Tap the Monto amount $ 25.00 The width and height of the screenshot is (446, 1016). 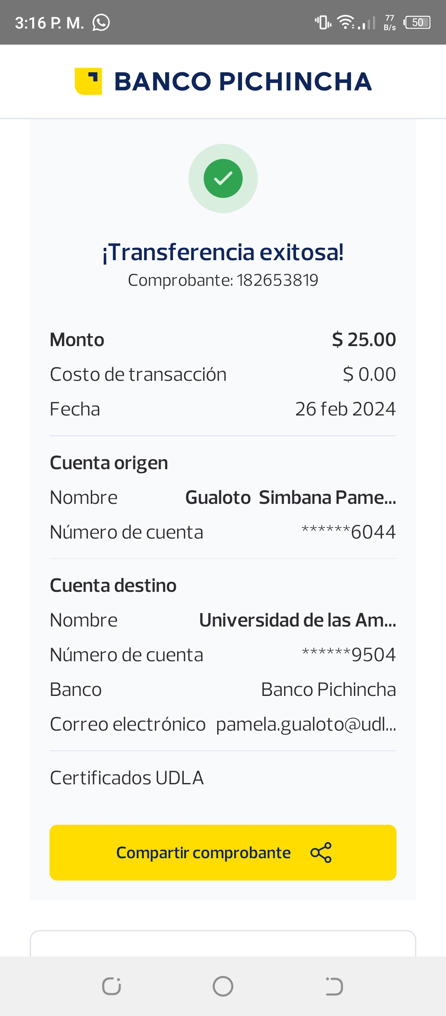tap(364, 339)
